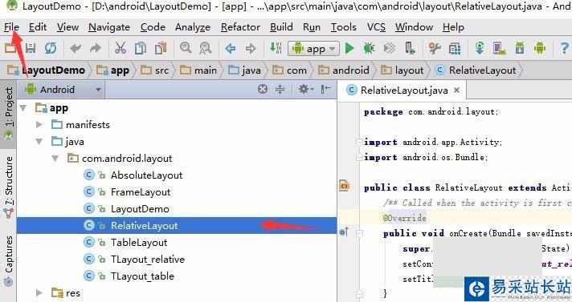Image resolution: width=572 pixels, height=302 pixels.
Task: Open the Code menu
Action: [153, 27]
